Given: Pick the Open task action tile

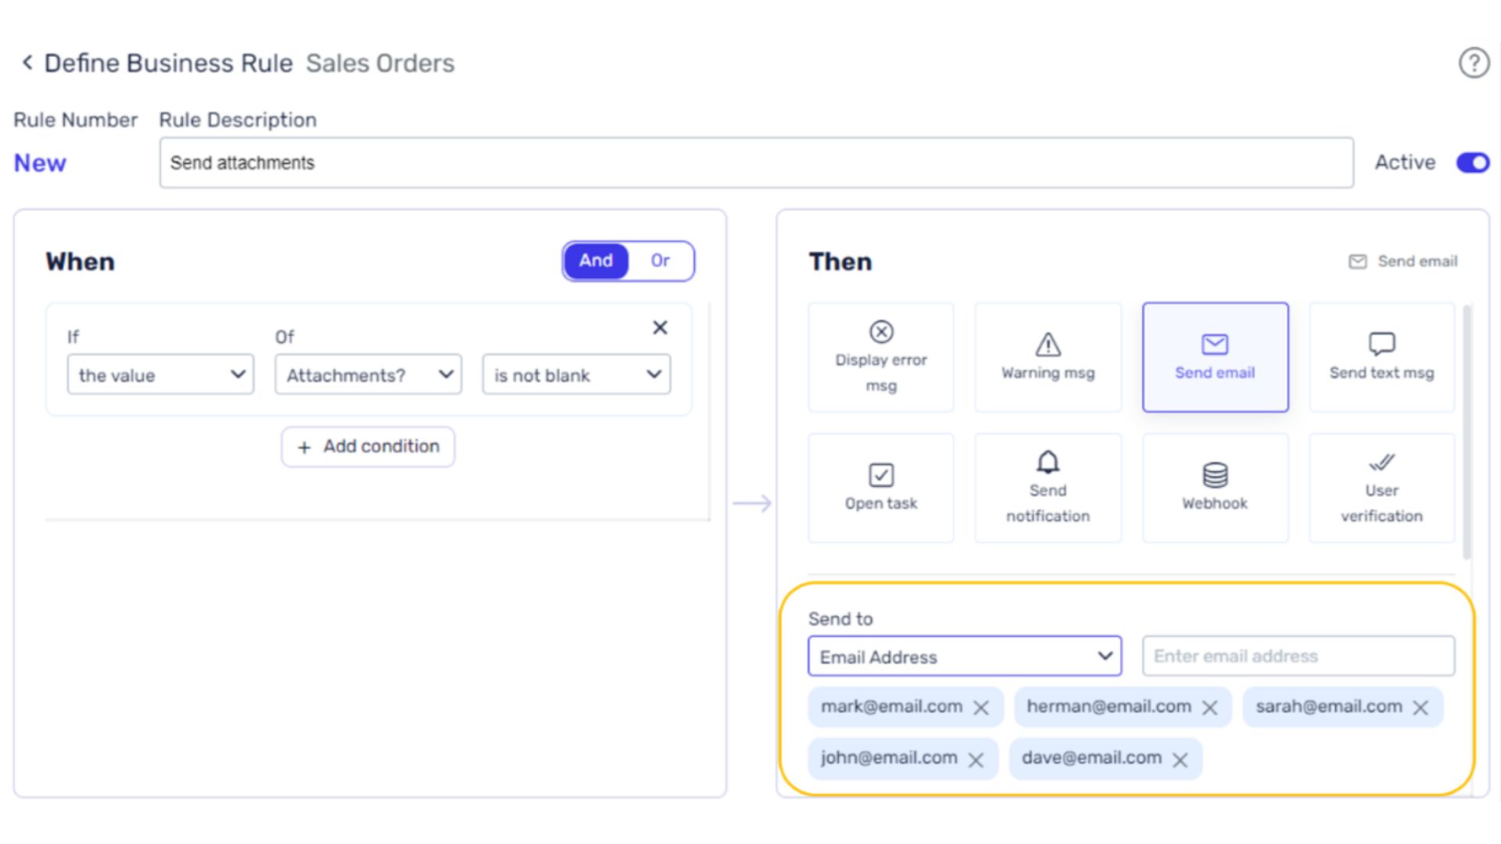Looking at the screenshot, I should coord(880,488).
